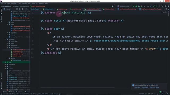Select SecurityController.php in project tree
The image size is (170, 95).
[19, 20]
